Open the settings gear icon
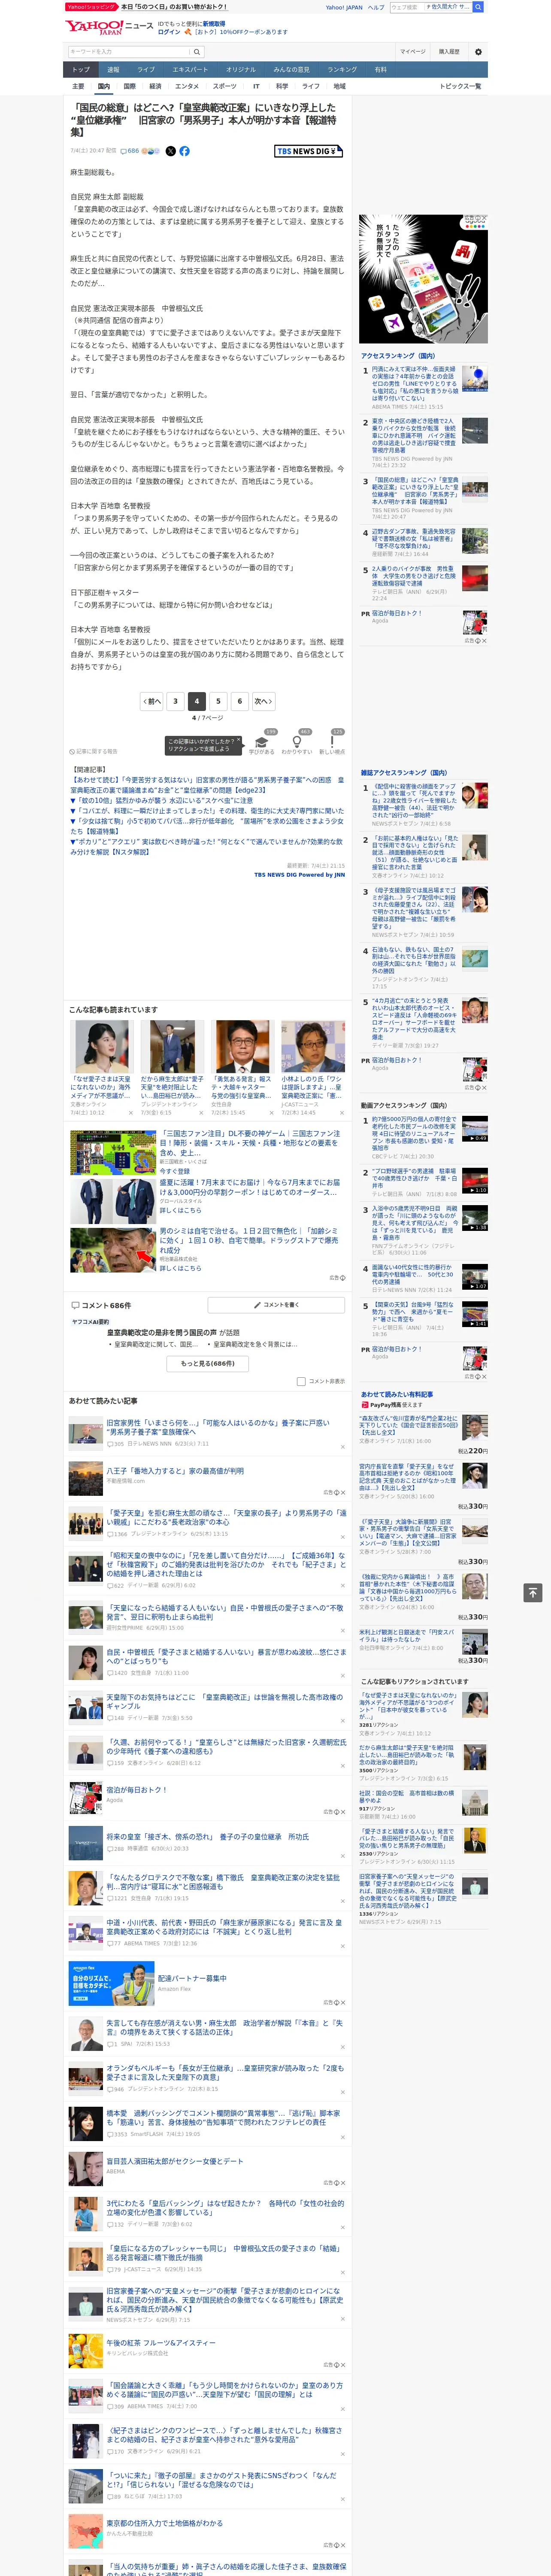Viewport: 551px width, 2576px height. pyautogui.click(x=478, y=51)
